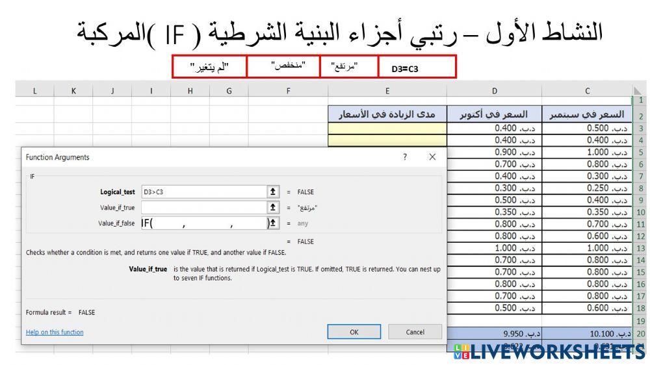Click cell C8 with value 0.250
650x365 pixels.
coord(587,188)
